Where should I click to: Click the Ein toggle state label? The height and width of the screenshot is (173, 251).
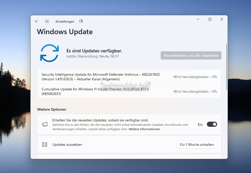click(200, 124)
